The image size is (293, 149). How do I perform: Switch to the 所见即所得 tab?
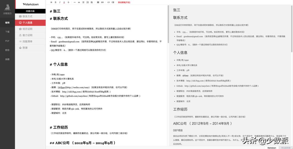pos(286,148)
